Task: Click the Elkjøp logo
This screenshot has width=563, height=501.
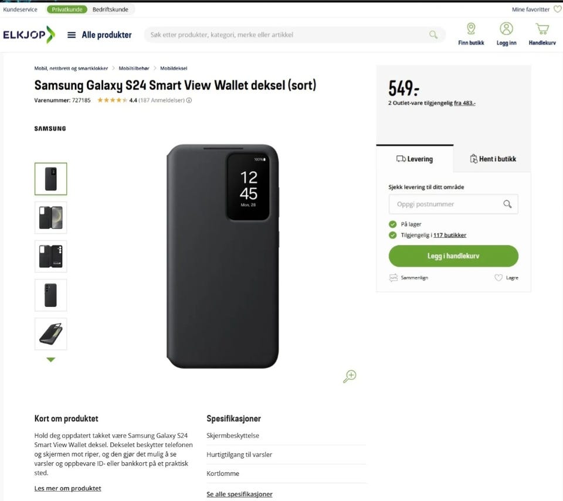Action: (x=29, y=35)
